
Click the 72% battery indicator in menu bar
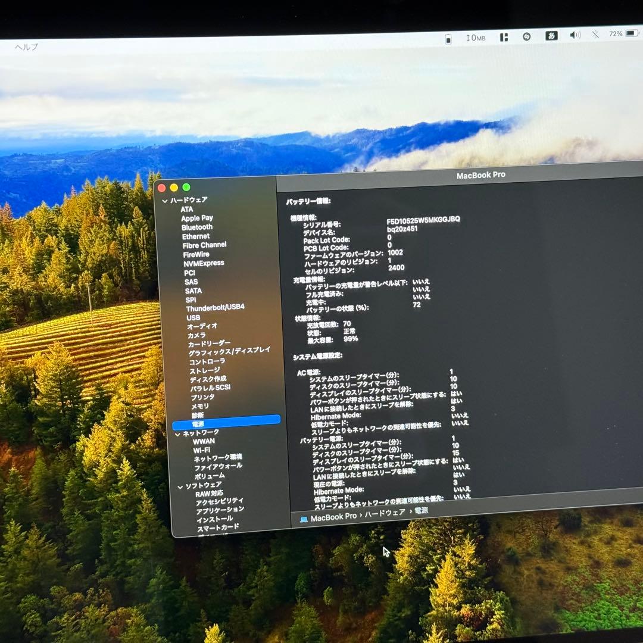[x=623, y=33]
